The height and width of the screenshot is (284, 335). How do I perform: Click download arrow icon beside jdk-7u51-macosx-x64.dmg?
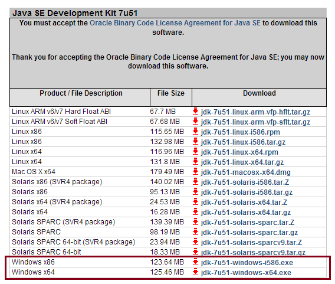pyautogui.click(x=195, y=172)
